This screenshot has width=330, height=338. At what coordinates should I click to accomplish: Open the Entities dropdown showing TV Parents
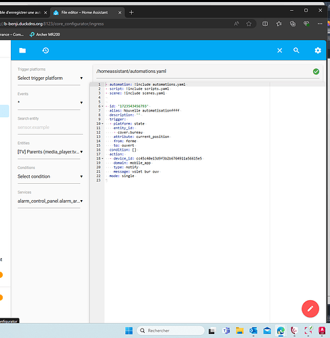coord(50,152)
